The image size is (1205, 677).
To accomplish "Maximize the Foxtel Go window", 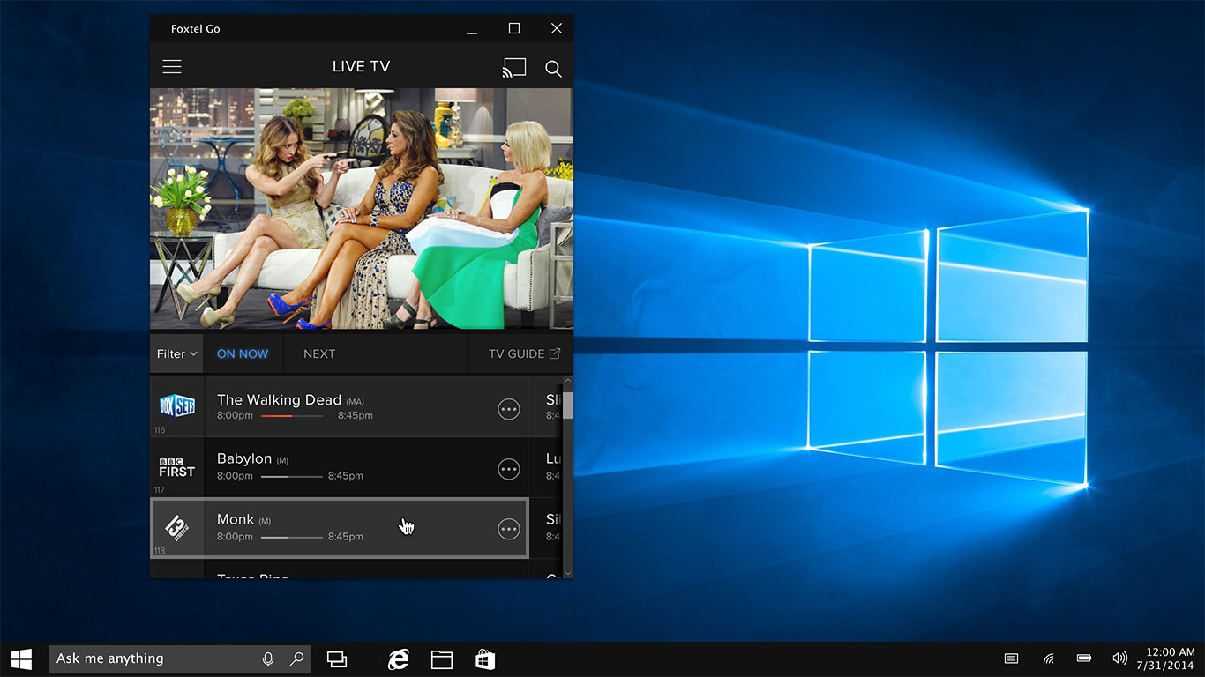I will point(514,28).
